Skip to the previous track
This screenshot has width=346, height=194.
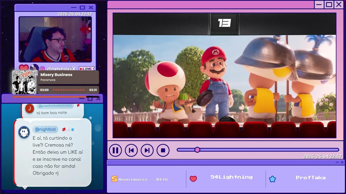tap(131, 150)
